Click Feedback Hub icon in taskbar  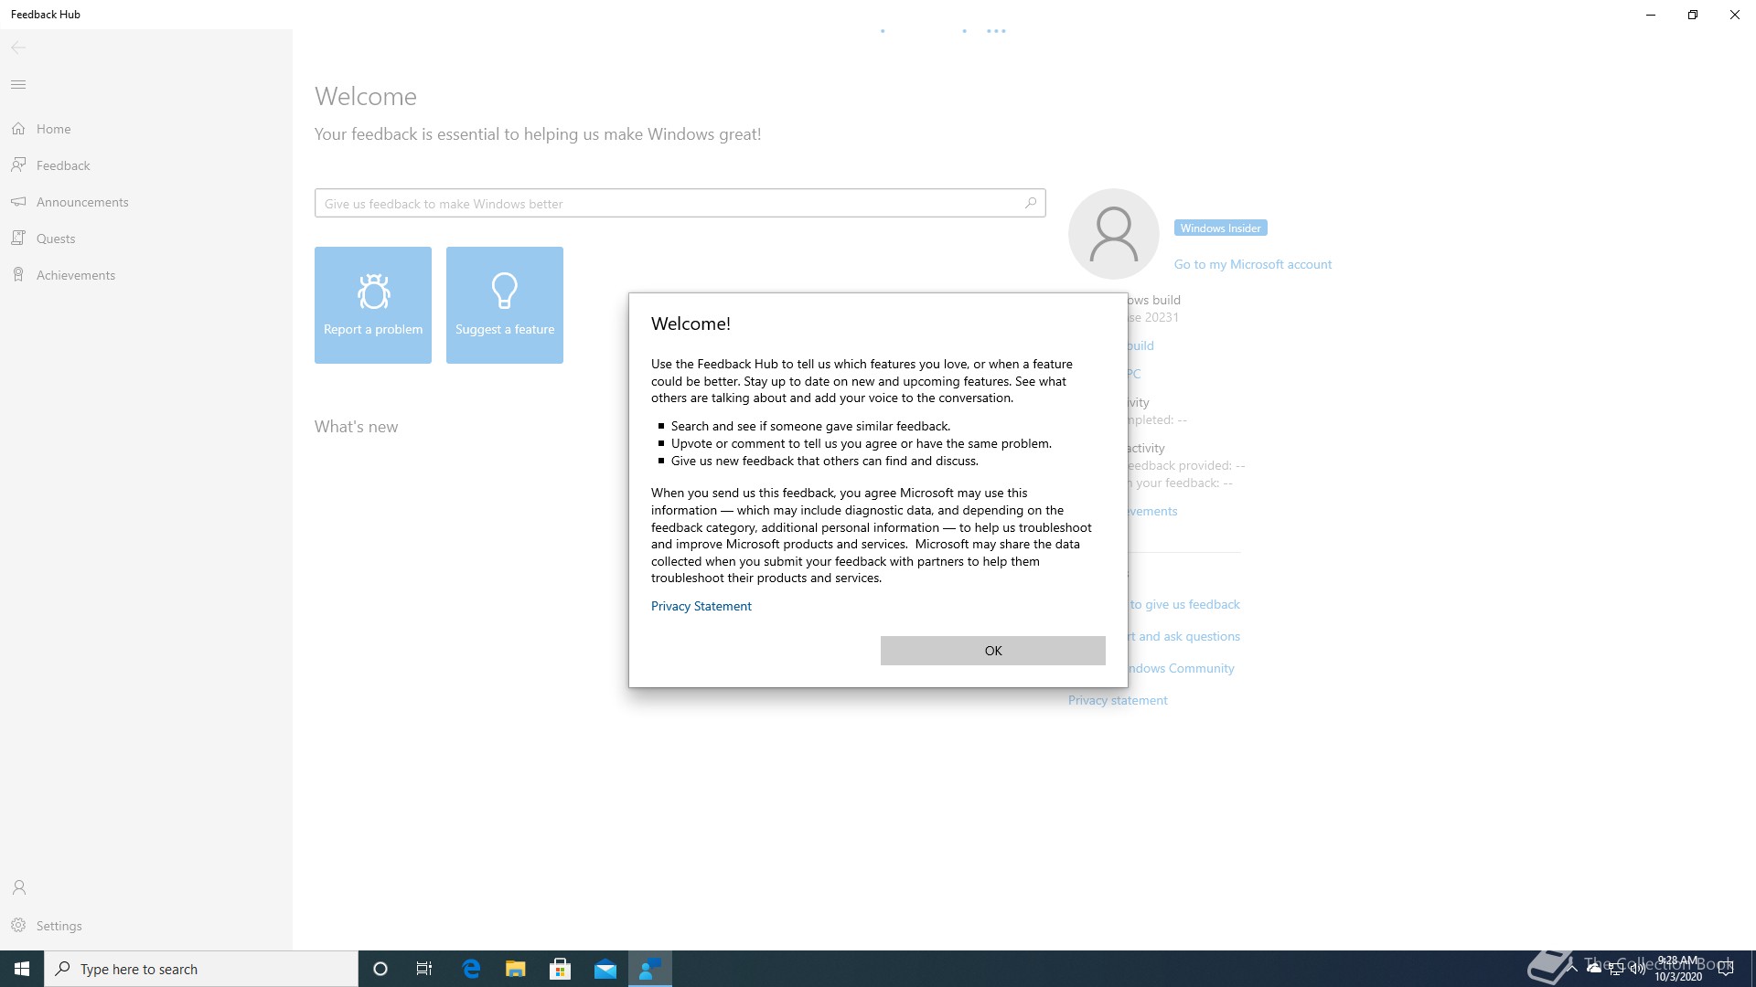[650, 969]
